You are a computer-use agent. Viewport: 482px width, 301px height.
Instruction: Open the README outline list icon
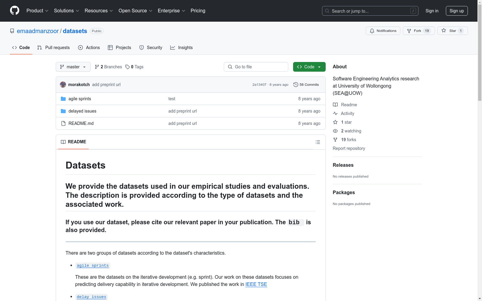click(x=318, y=142)
